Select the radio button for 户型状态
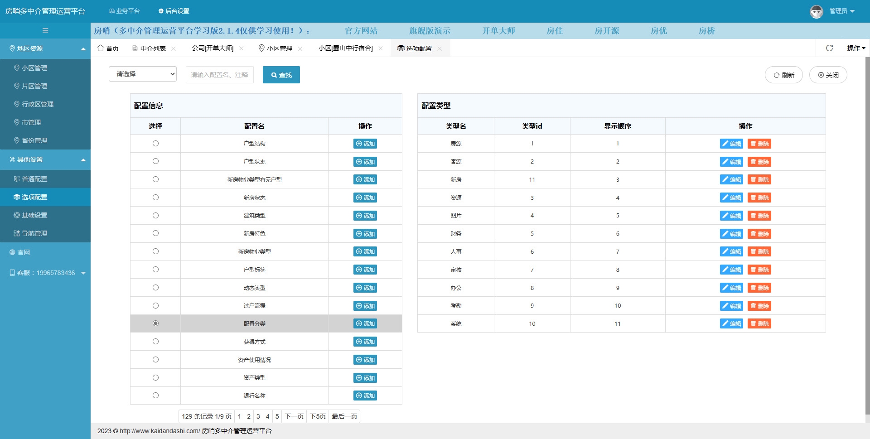The width and height of the screenshot is (870, 439). [x=155, y=161]
